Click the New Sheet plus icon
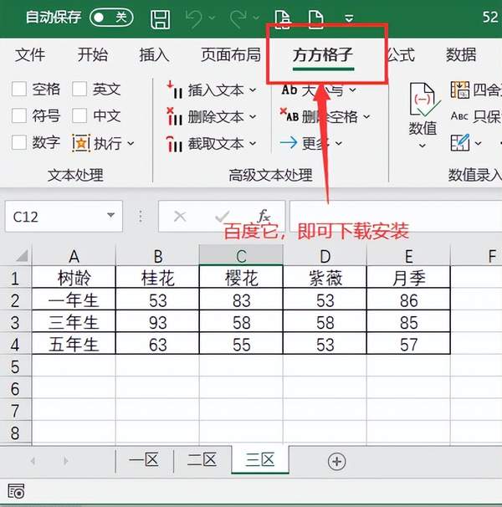This screenshot has height=507, width=502. (x=336, y=461)
